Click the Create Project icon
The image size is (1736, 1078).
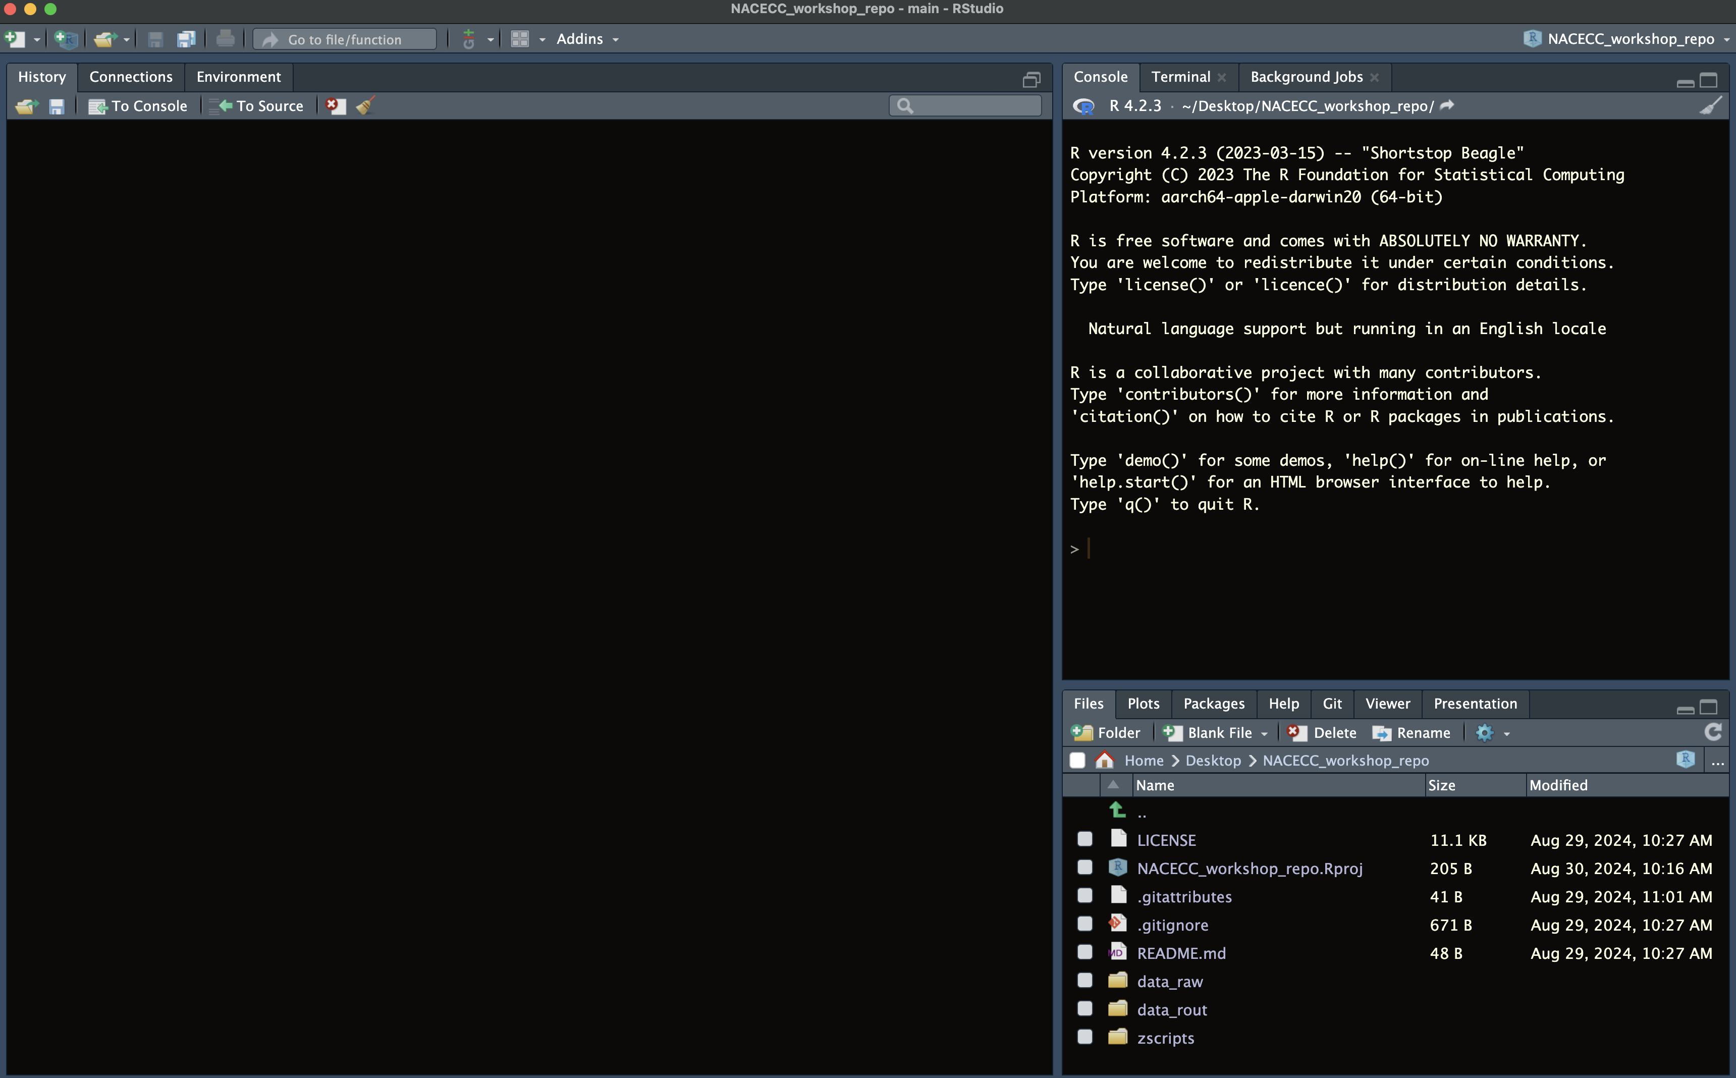click(66, 39)
